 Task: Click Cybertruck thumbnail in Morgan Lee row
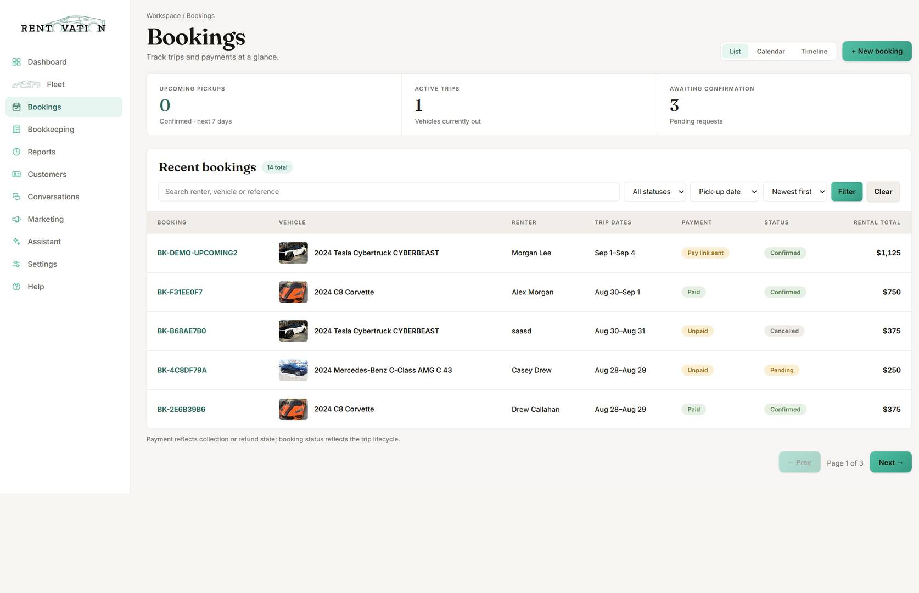pyautogui.click(x=293, y=253)
